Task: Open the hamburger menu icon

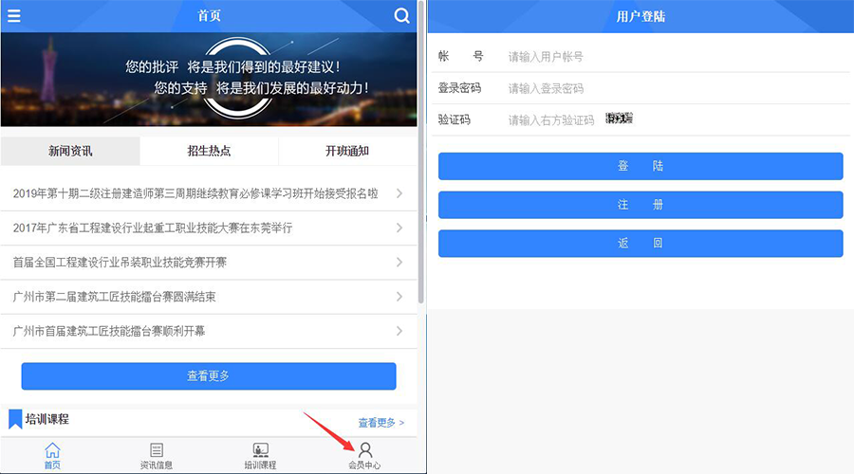Action: point(13,16)
